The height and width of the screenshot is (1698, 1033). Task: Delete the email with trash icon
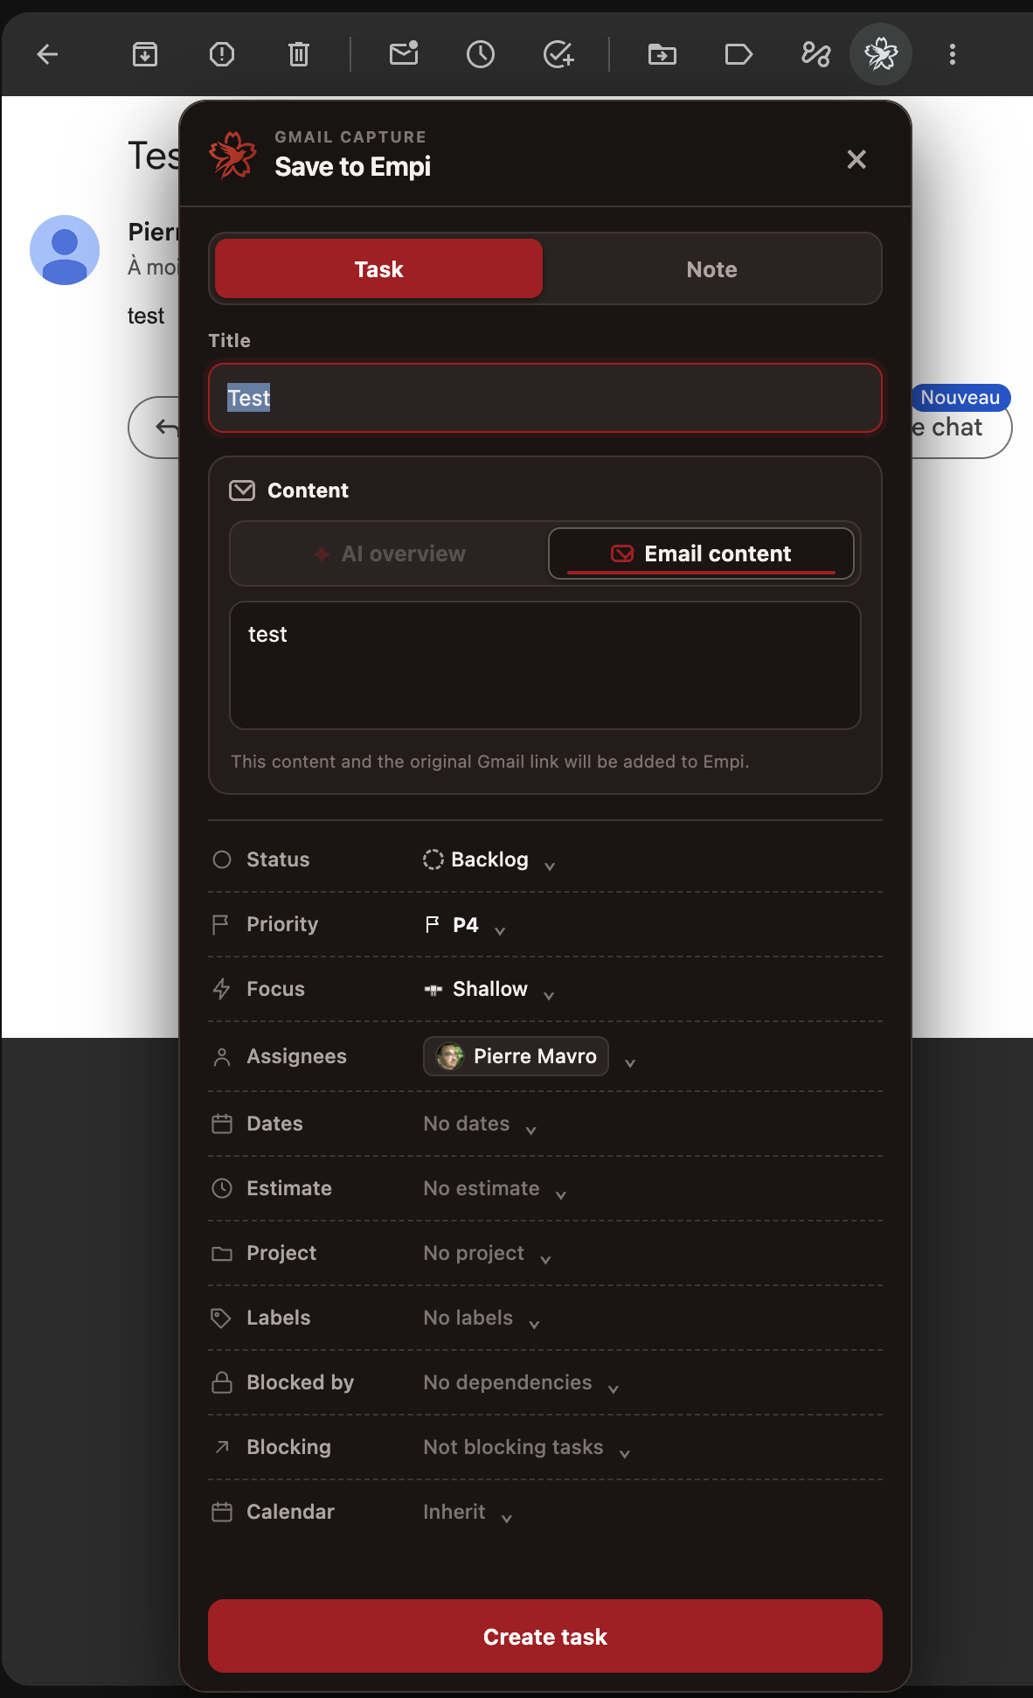pos(299,54)
